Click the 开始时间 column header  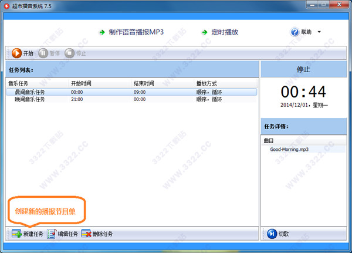point(100,83)
